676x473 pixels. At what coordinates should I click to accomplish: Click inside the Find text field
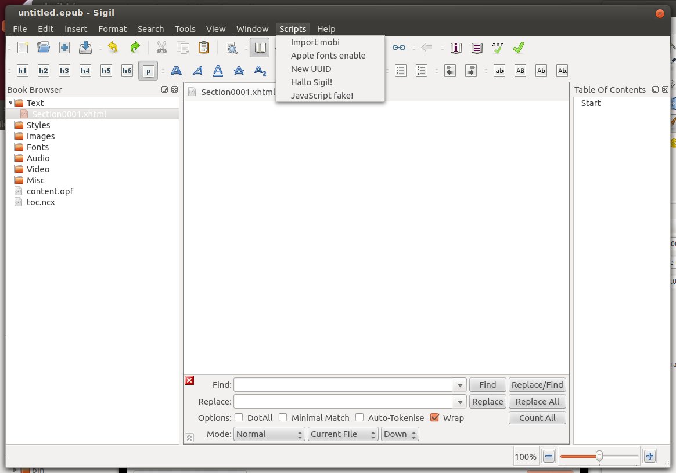343,385
